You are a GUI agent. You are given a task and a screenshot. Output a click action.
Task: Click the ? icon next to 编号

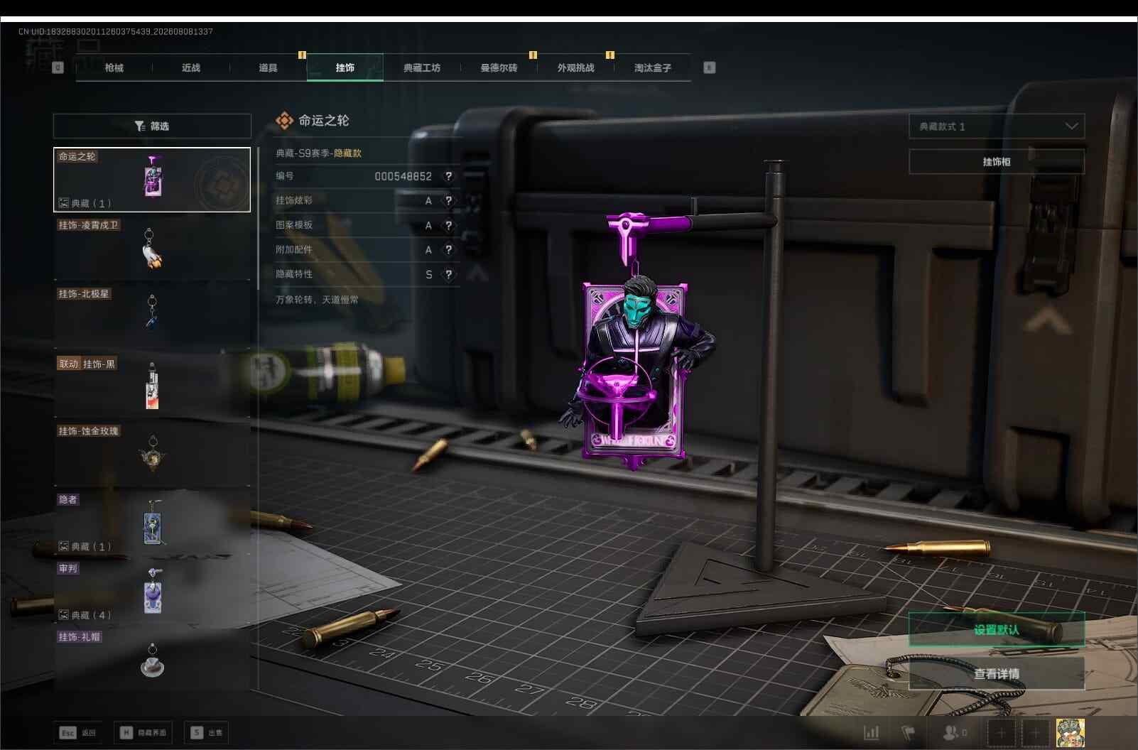(448, 176)
